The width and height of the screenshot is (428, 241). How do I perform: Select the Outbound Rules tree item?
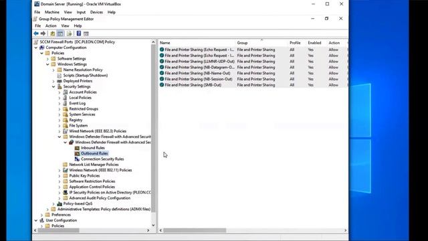[x=94, y=153]
